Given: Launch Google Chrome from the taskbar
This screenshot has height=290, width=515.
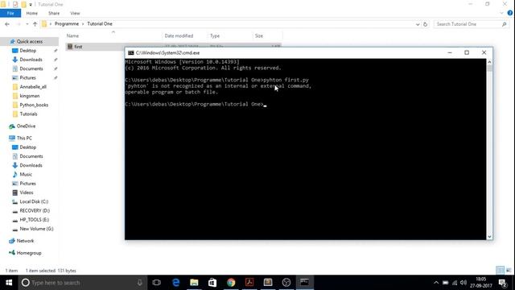Looking at the screenshot, I should tap(231, 283).
